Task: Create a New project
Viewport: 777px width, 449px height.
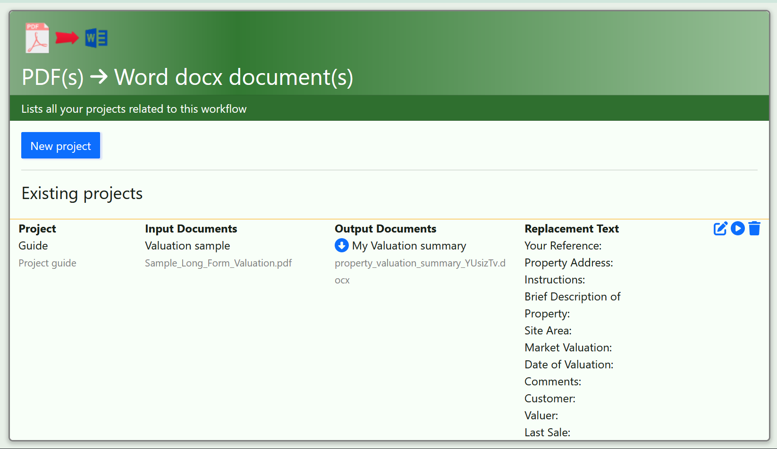Action: pyautogui.click(x=60, y=145)
